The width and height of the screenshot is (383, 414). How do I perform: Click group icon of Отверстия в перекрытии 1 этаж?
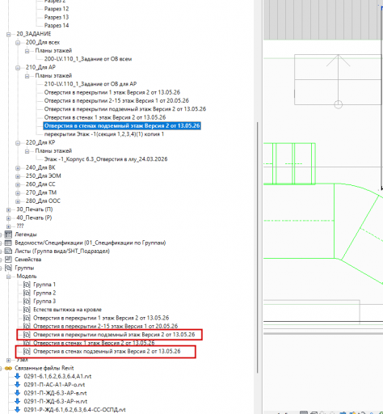(27, 318)
